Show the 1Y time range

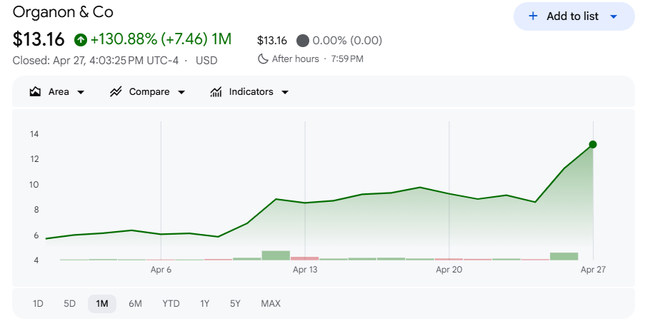click(x=204, y=304)
